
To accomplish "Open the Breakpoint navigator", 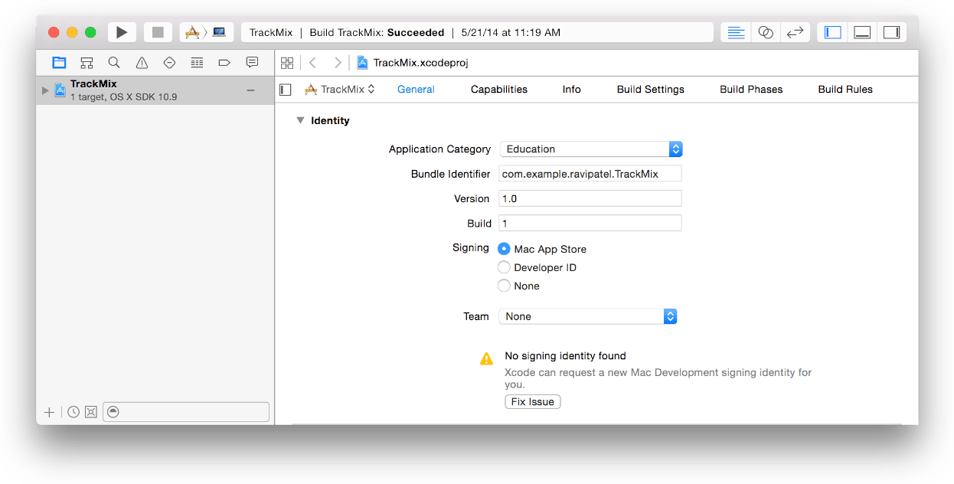I will (x=224, y=63).
